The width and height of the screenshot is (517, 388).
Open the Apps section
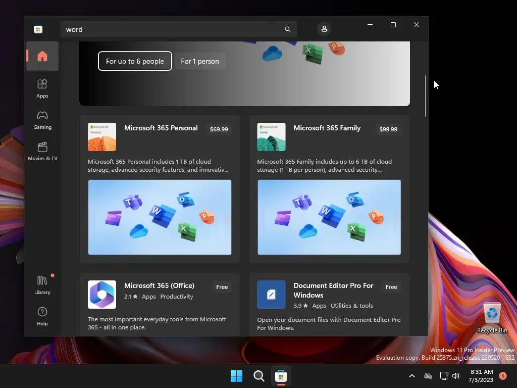[42, 88]
